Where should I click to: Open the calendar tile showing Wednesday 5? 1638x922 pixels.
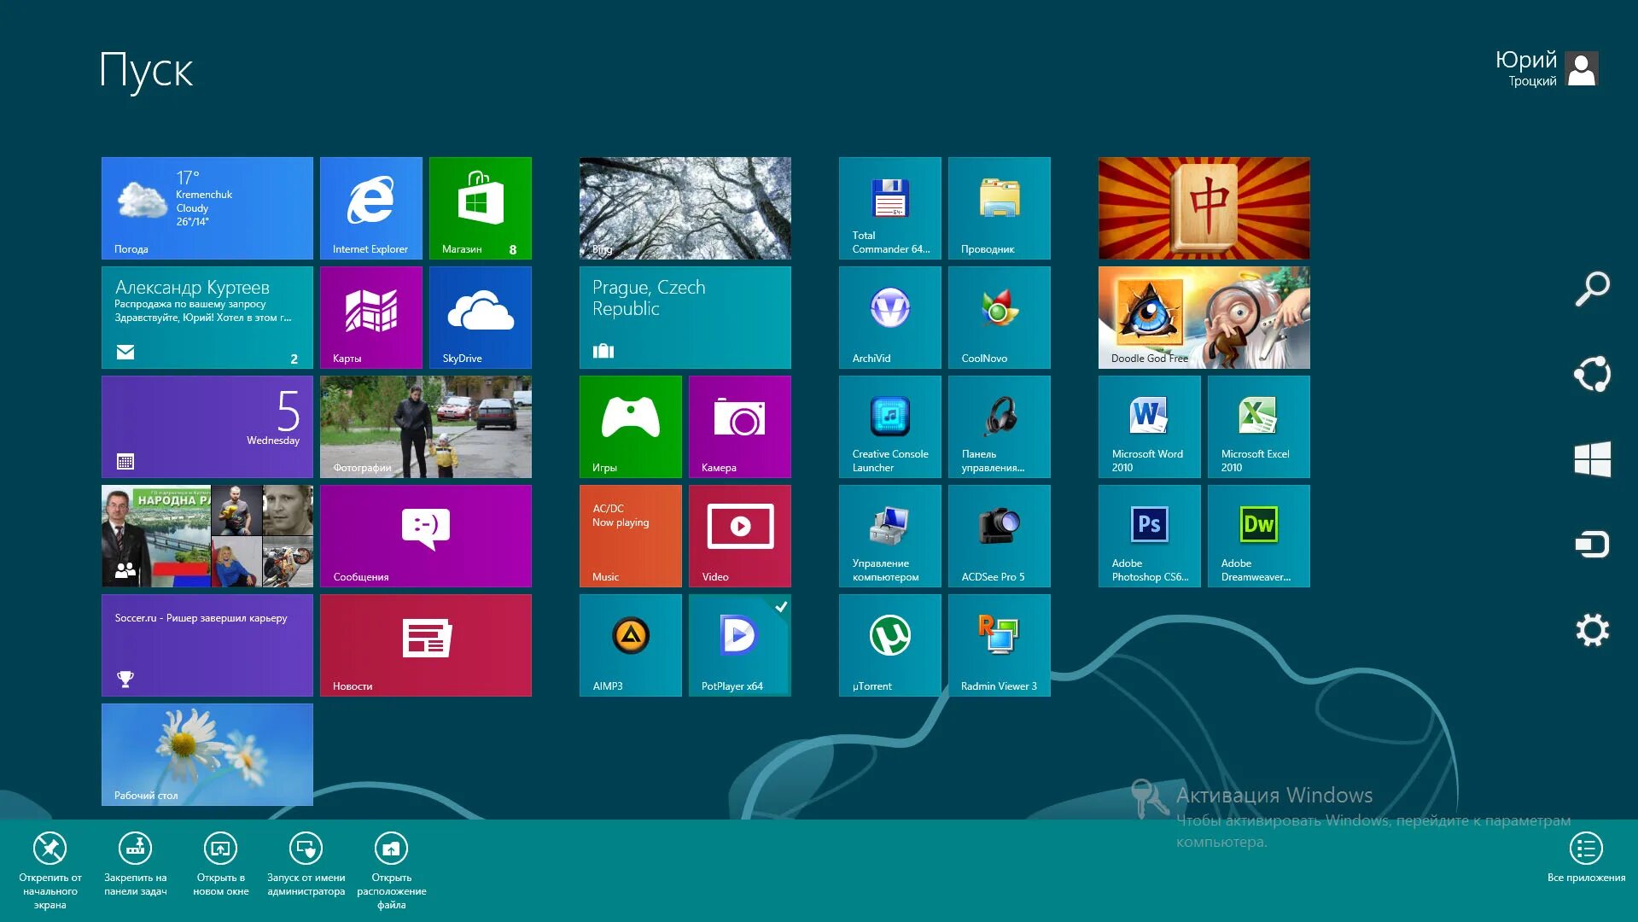(x=207, y=427)
